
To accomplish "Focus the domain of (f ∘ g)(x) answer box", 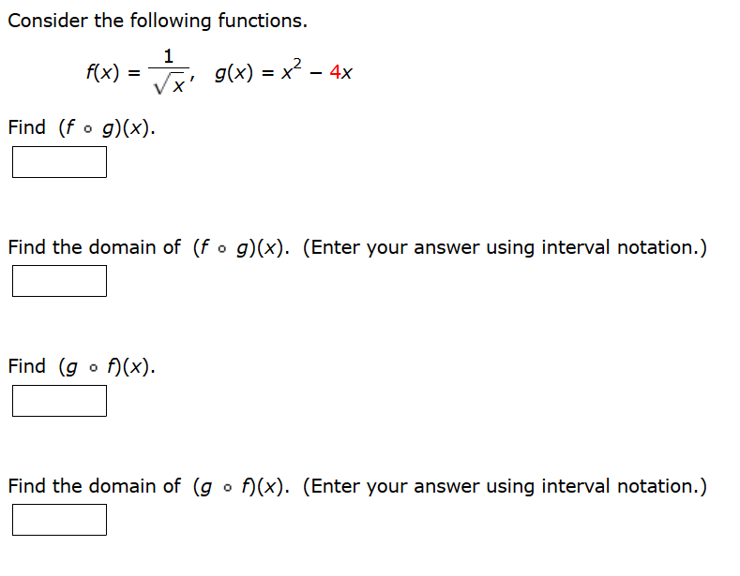I will [59, 281].
